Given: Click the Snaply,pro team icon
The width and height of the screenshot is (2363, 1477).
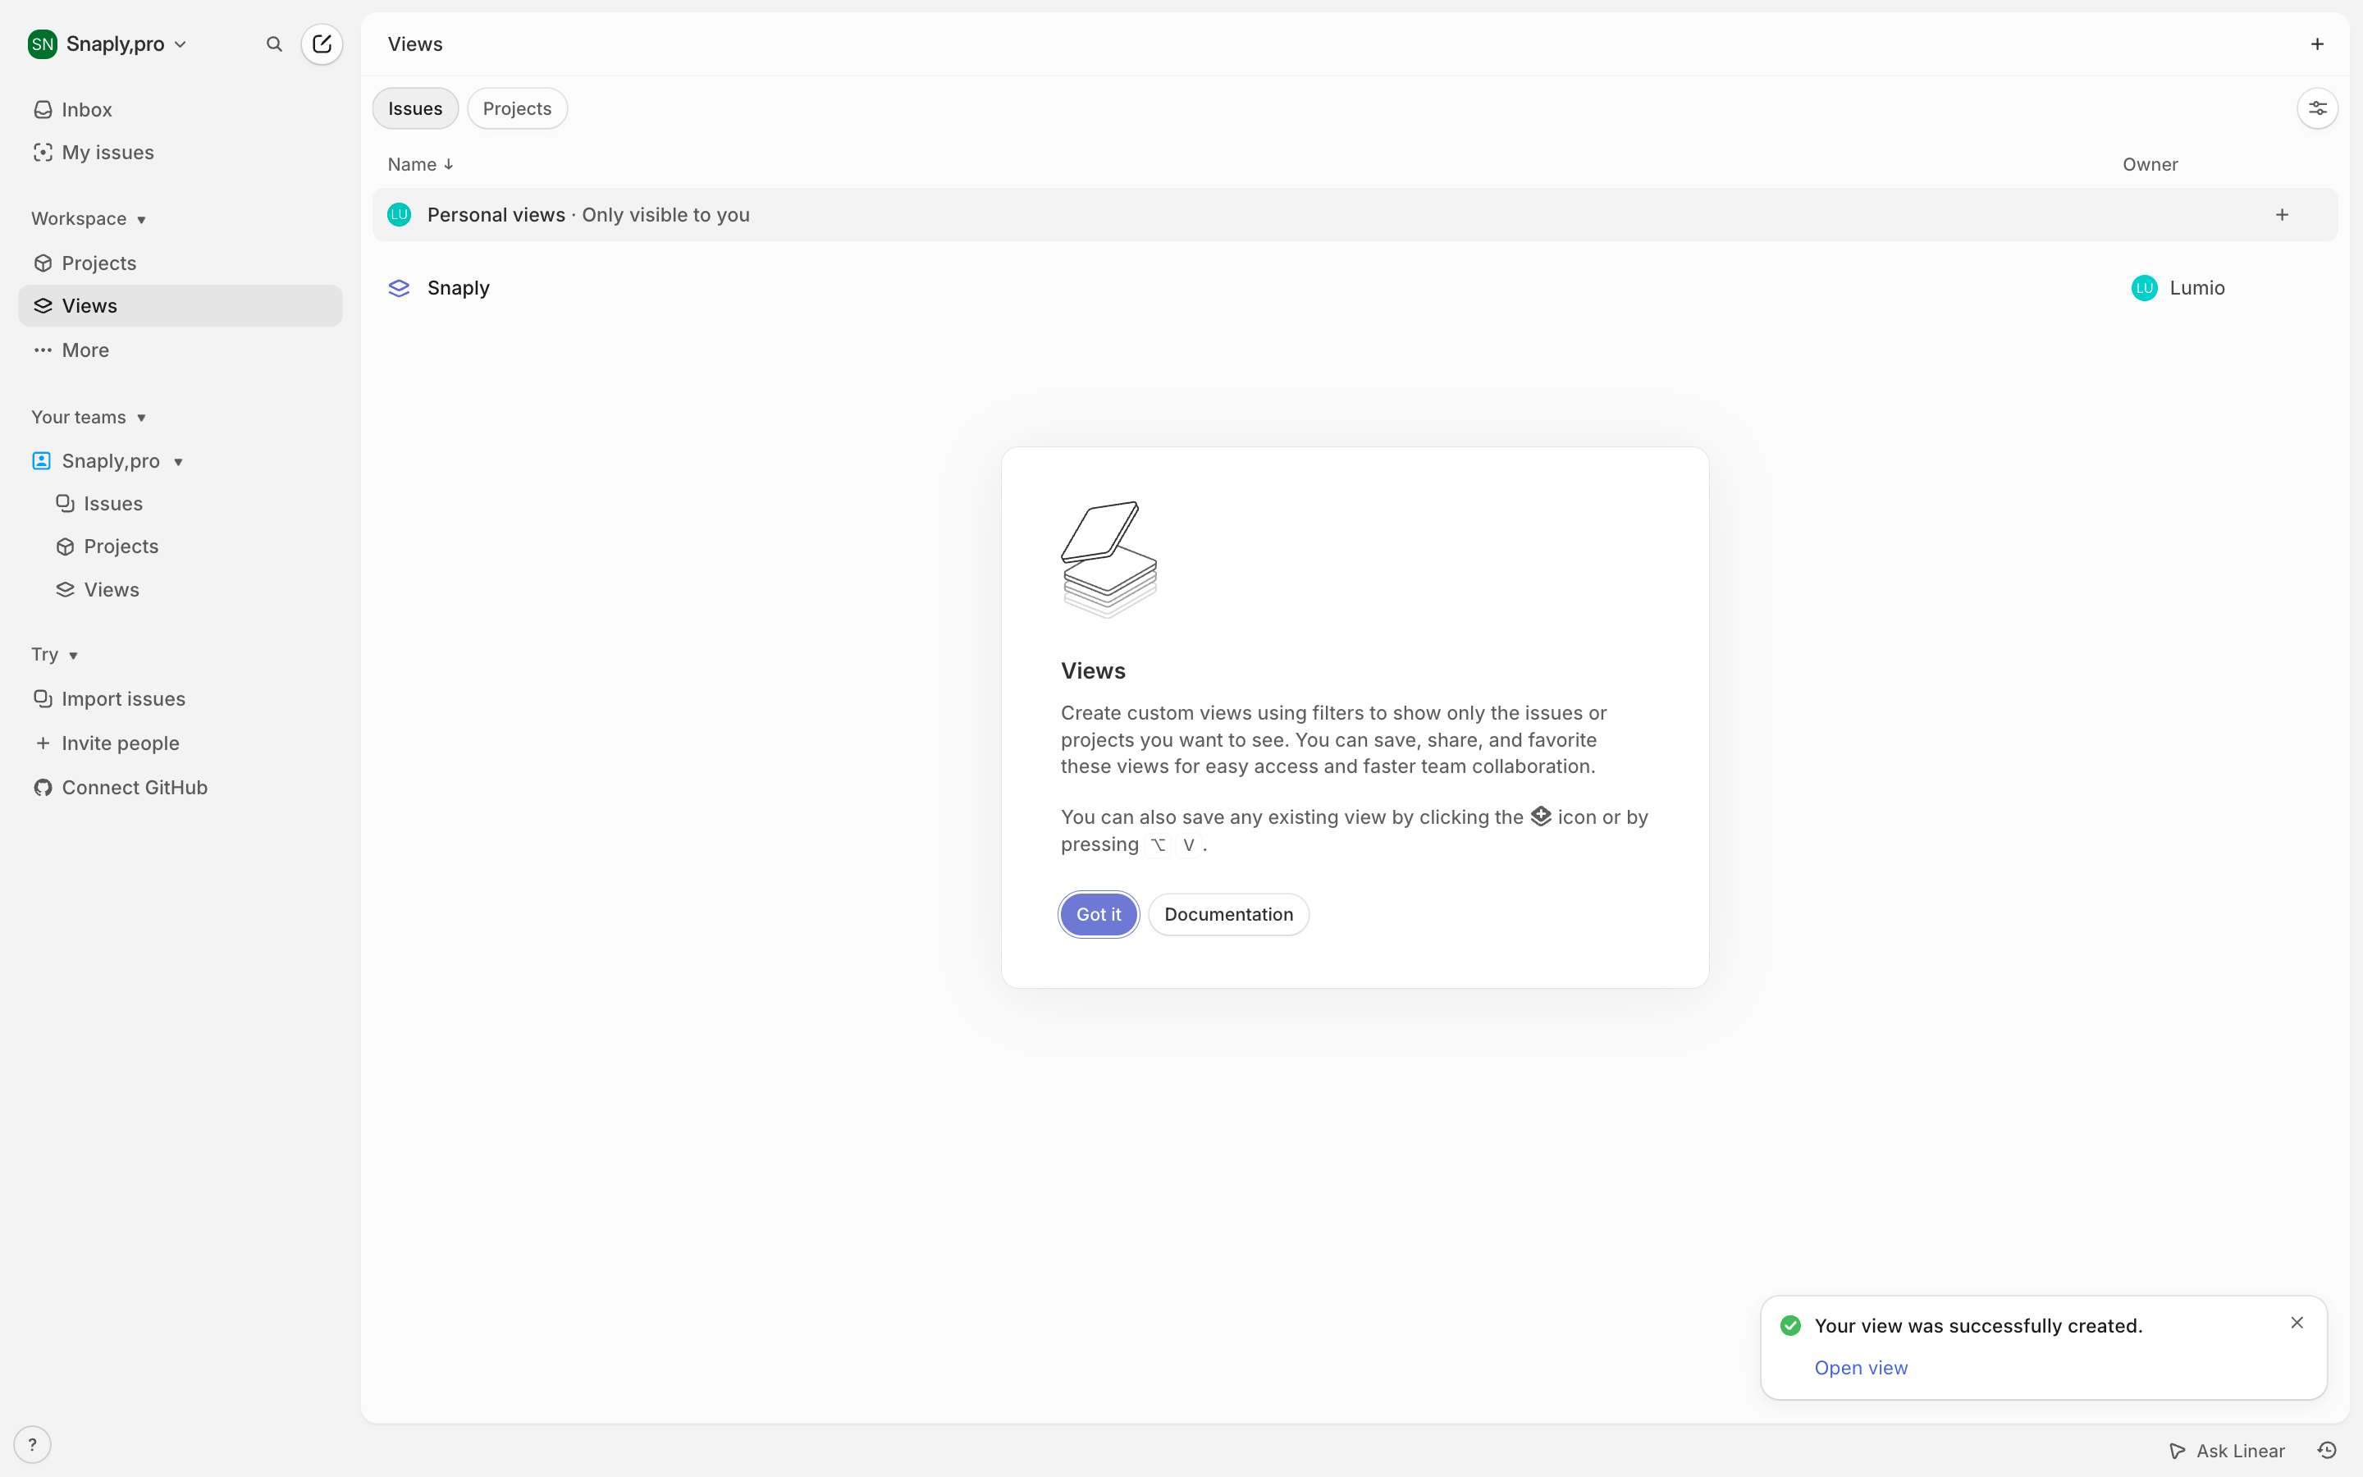Looking at the screenshot, I should (x=41, y=461).
